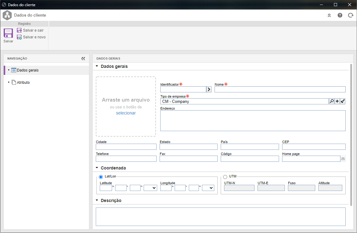The height and width of the screenshot is (233, 357).
Task: Collapse the Dados gerais section
Action: pyautogui.click(x=97, y=66)
